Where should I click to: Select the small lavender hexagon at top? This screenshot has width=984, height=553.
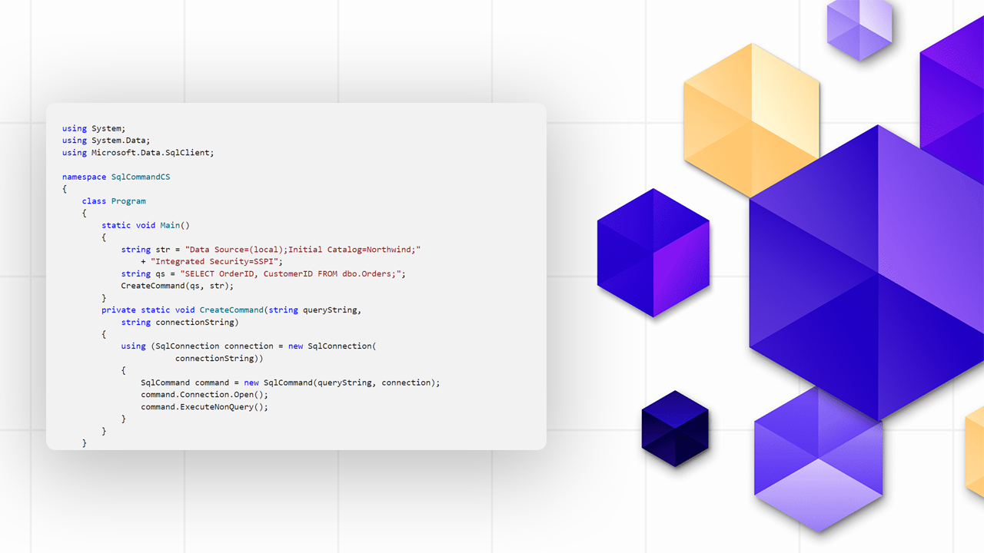[859, 29]
